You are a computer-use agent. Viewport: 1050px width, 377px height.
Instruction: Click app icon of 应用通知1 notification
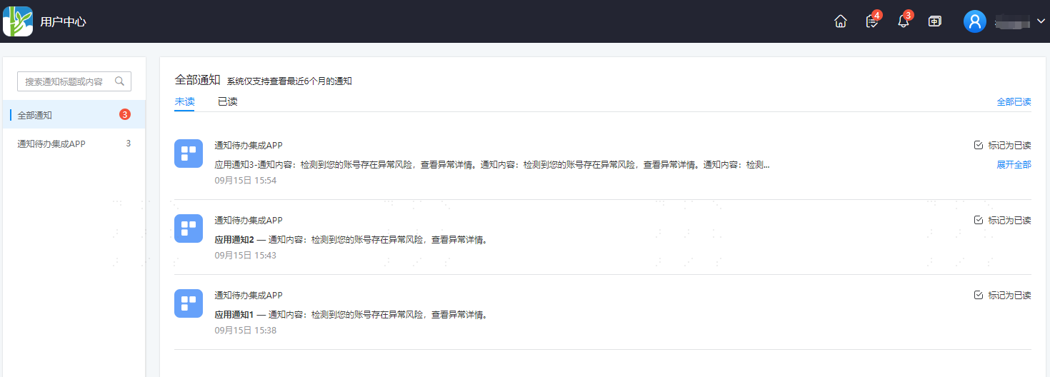[x=189, y=303]
